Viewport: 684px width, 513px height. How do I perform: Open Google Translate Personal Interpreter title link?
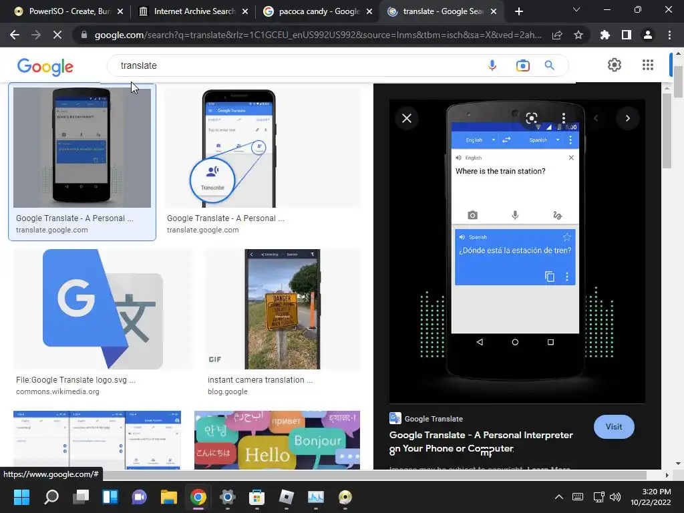(x=481, y=442)
